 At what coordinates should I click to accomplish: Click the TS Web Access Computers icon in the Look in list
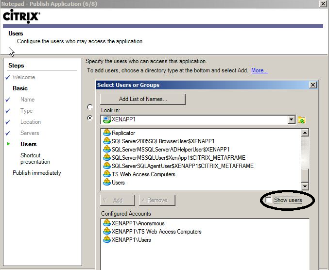click(107, 174)
